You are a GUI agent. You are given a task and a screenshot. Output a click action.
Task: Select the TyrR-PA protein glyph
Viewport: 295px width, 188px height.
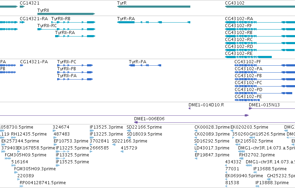145,65
